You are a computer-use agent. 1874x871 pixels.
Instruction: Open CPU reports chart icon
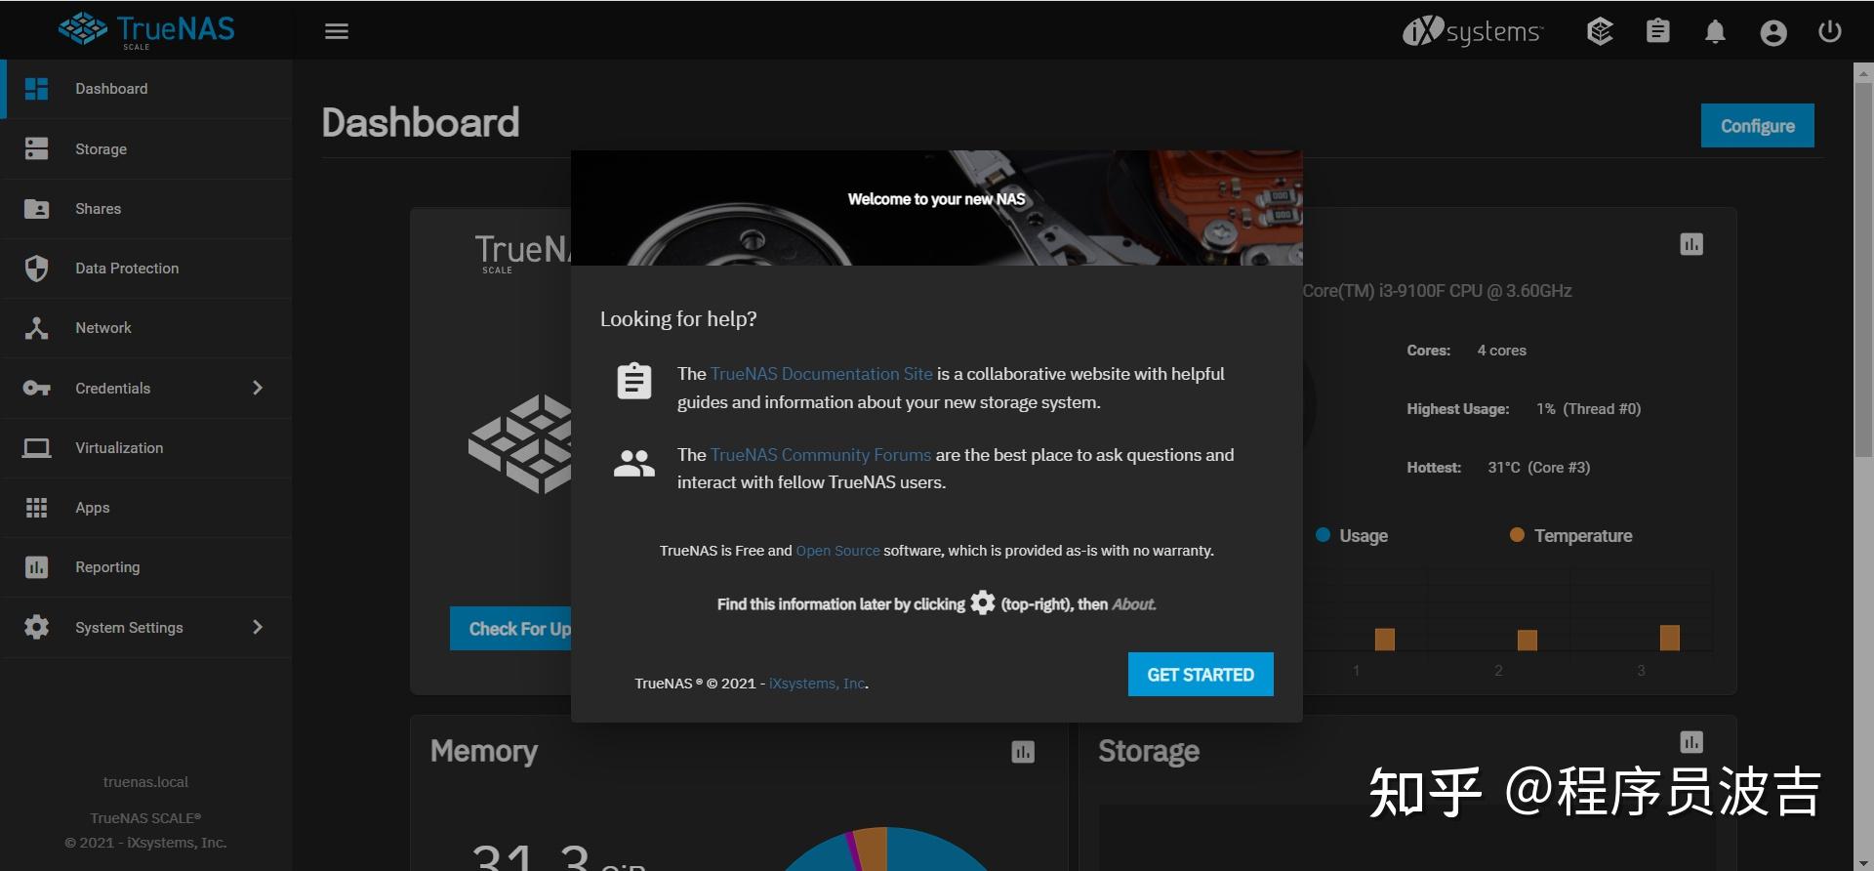1691,244
